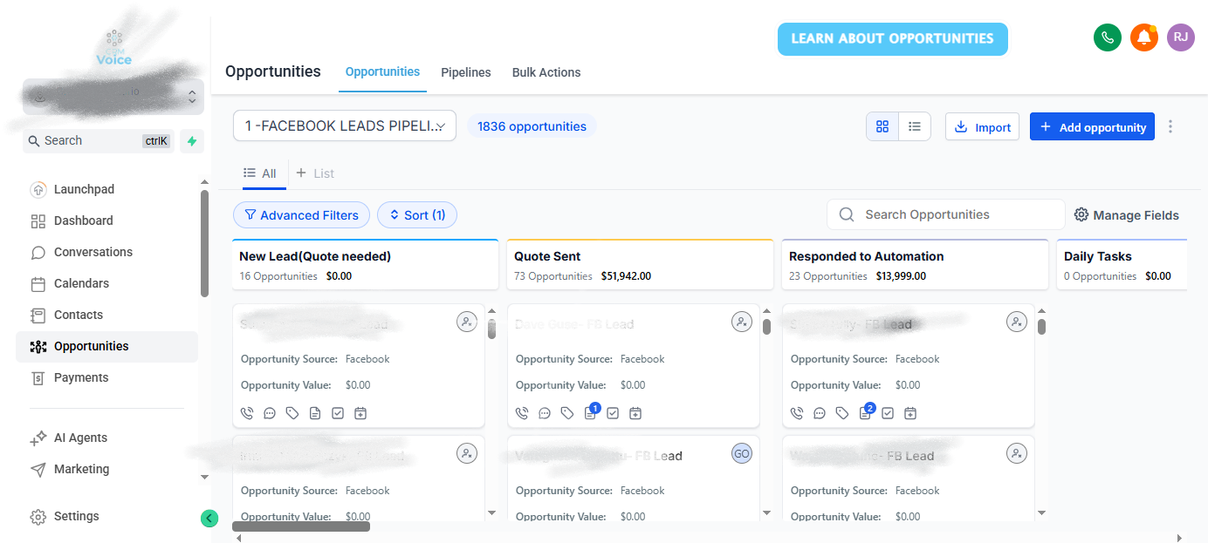Click the chat icon on first New Lead card
Screen dimensions: 1208x543
[x=270, y=413]
